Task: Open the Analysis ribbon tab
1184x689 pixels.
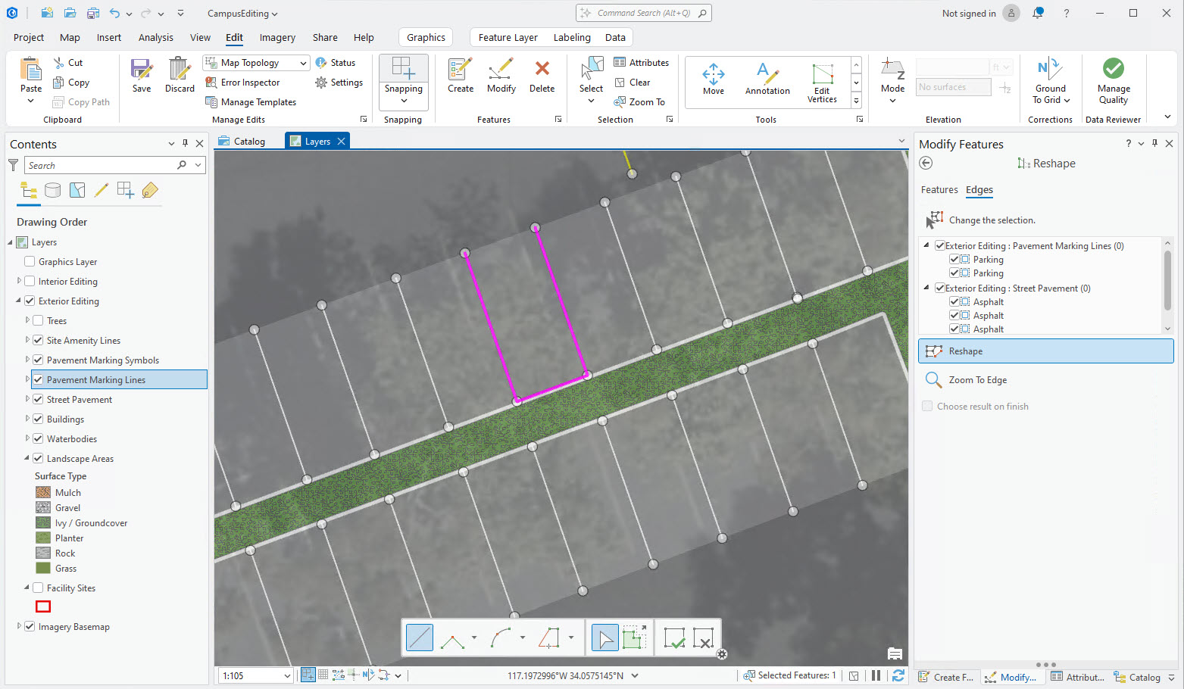Action: (155, 37)
